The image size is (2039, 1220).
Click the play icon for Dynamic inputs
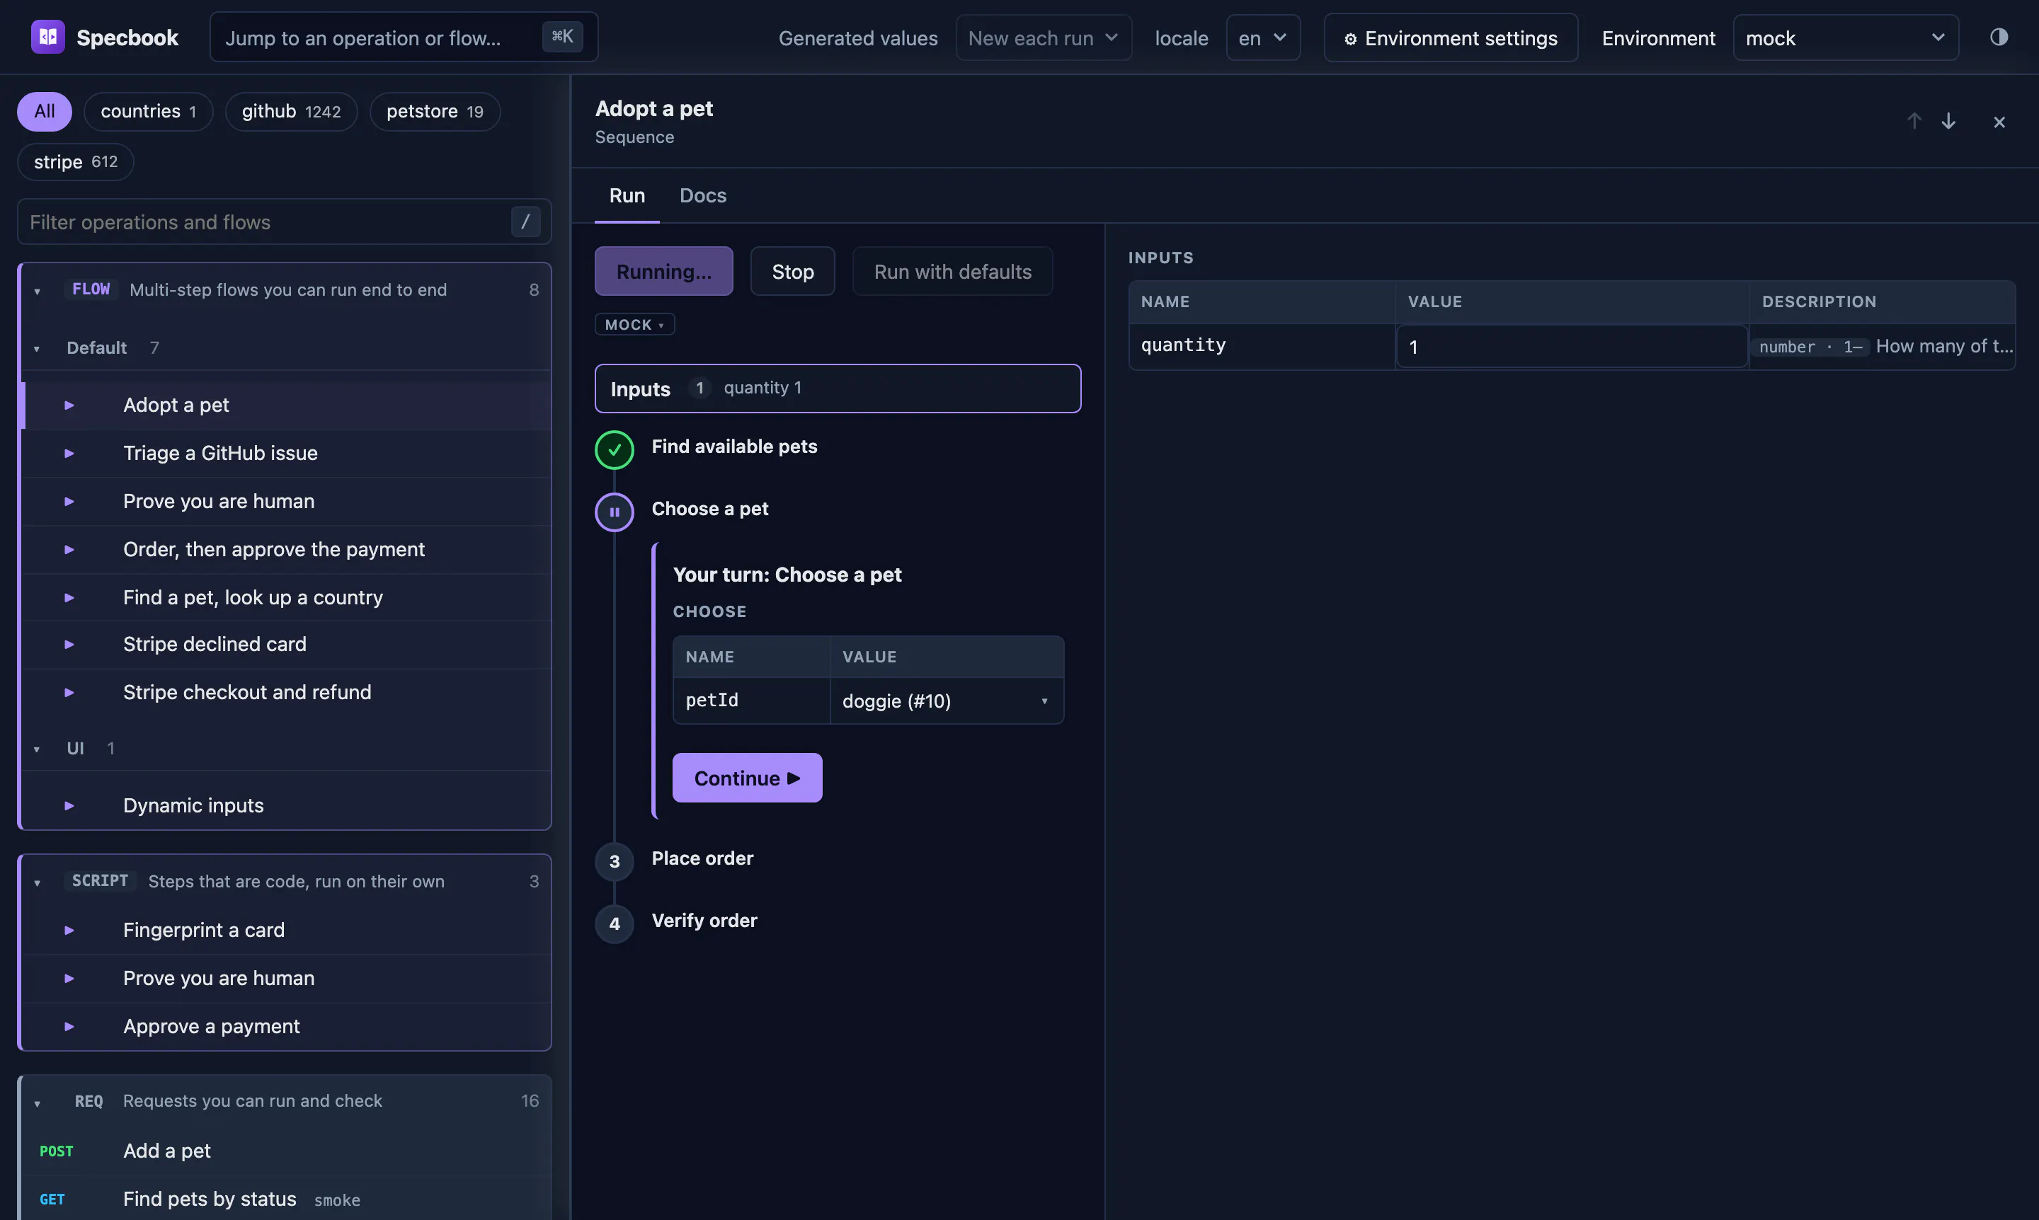[x=69, y=805]
